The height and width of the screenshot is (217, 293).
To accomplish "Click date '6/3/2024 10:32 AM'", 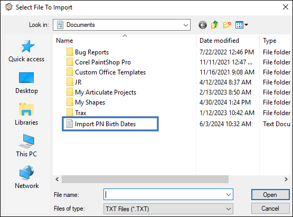I will (x=225, y=124).
